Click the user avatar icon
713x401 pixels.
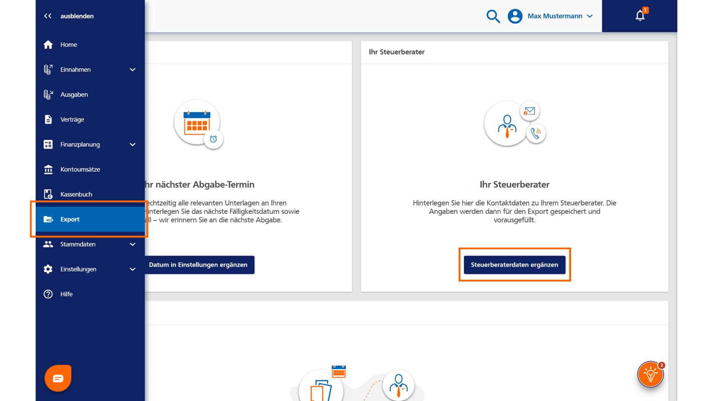(515, 16)
